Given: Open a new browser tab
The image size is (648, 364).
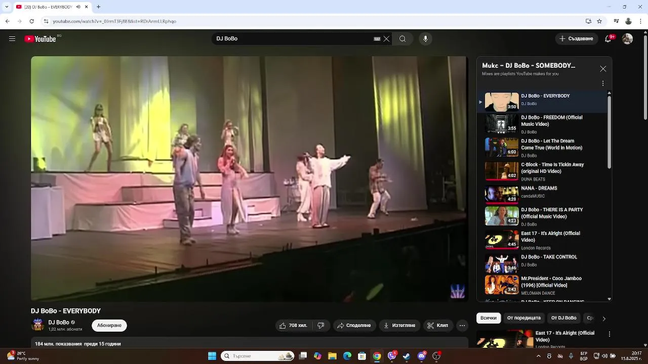Looking at the screenshot, I should point(98,7).
